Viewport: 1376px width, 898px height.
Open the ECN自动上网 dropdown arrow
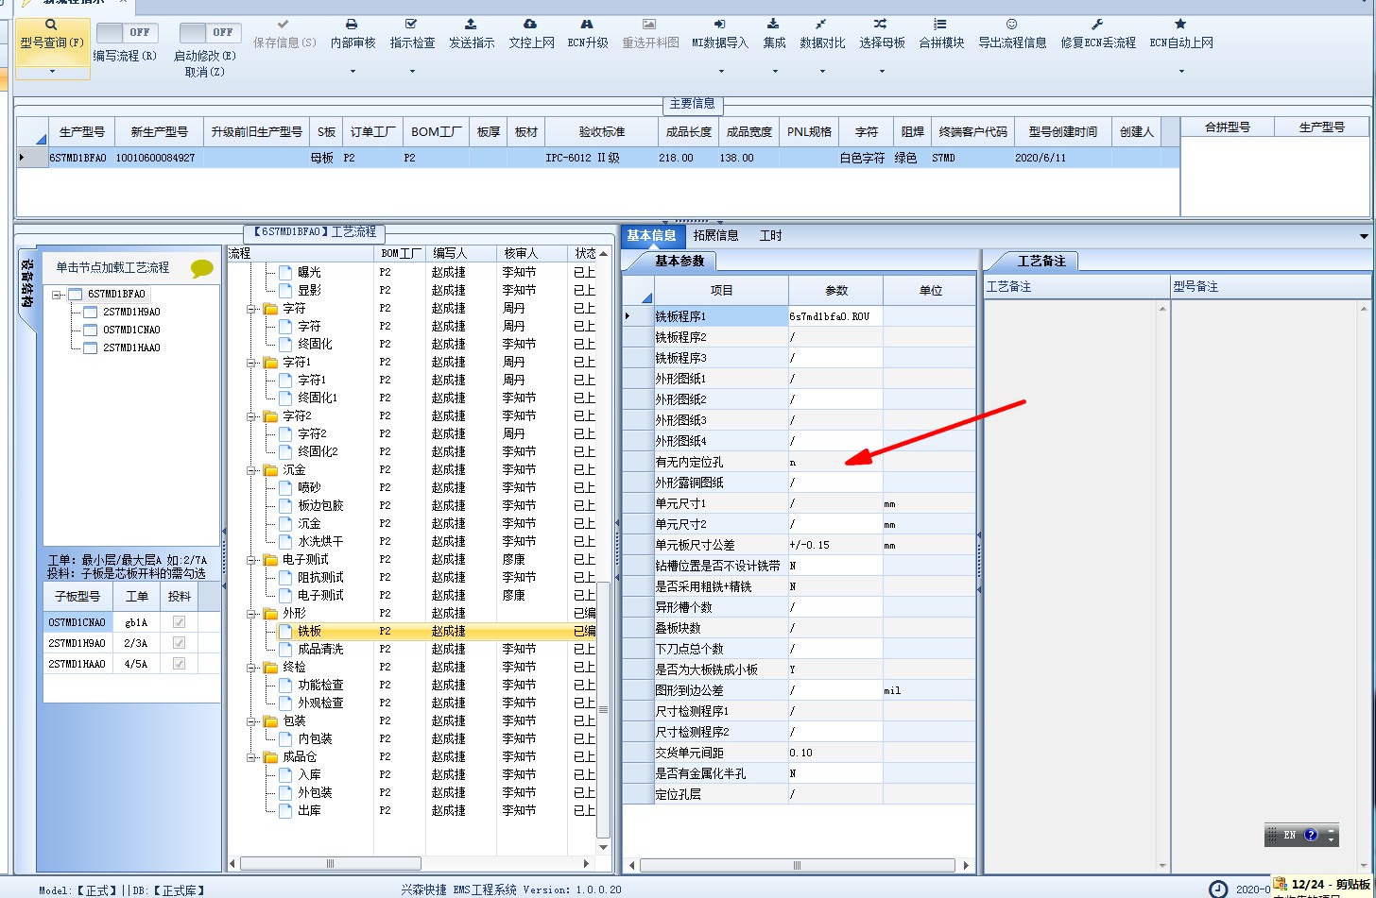(x=1181, y=71)
